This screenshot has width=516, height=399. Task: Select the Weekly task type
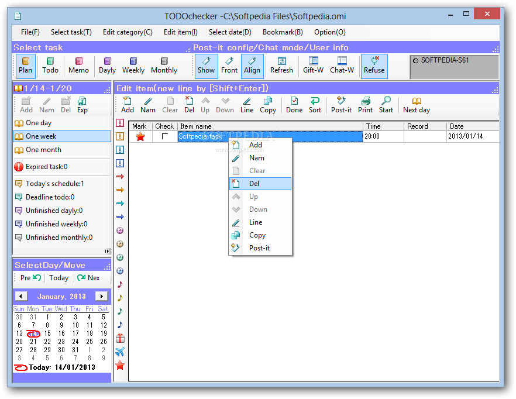click(x=133, y=66)
